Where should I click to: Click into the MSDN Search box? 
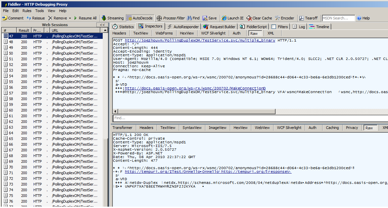point(338,18)
